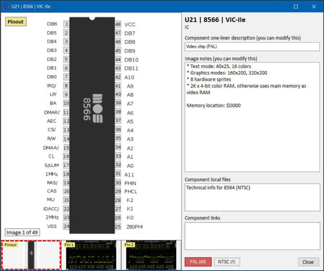Click pin number 20 box next to CAS
The height and width of the screenshot is (271, 324).
pos(66,191)
